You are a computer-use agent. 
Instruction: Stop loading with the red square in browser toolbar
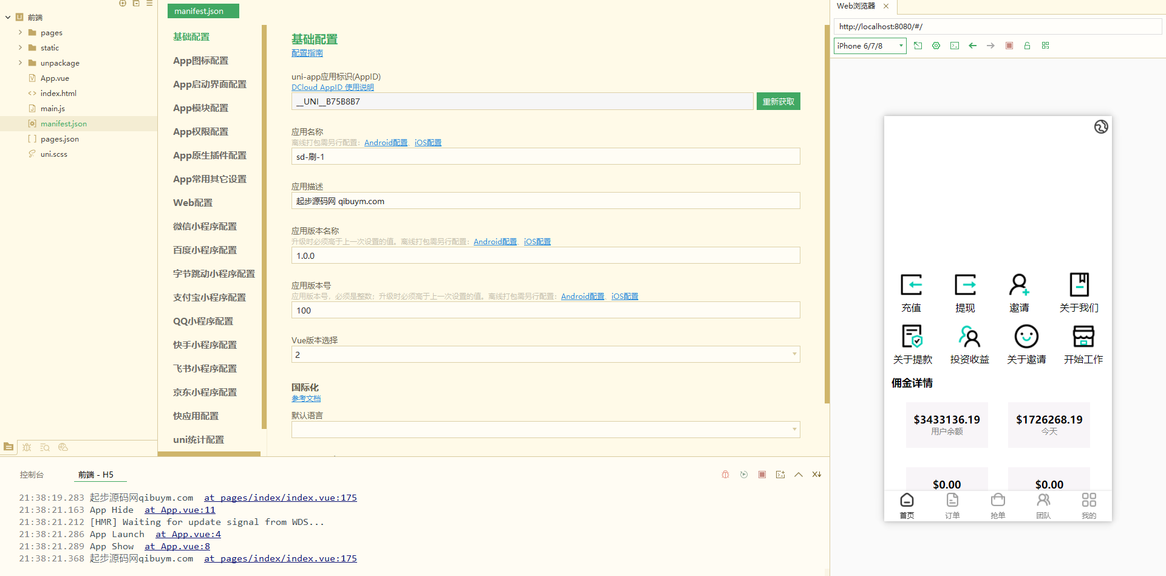pos(1009,46)
